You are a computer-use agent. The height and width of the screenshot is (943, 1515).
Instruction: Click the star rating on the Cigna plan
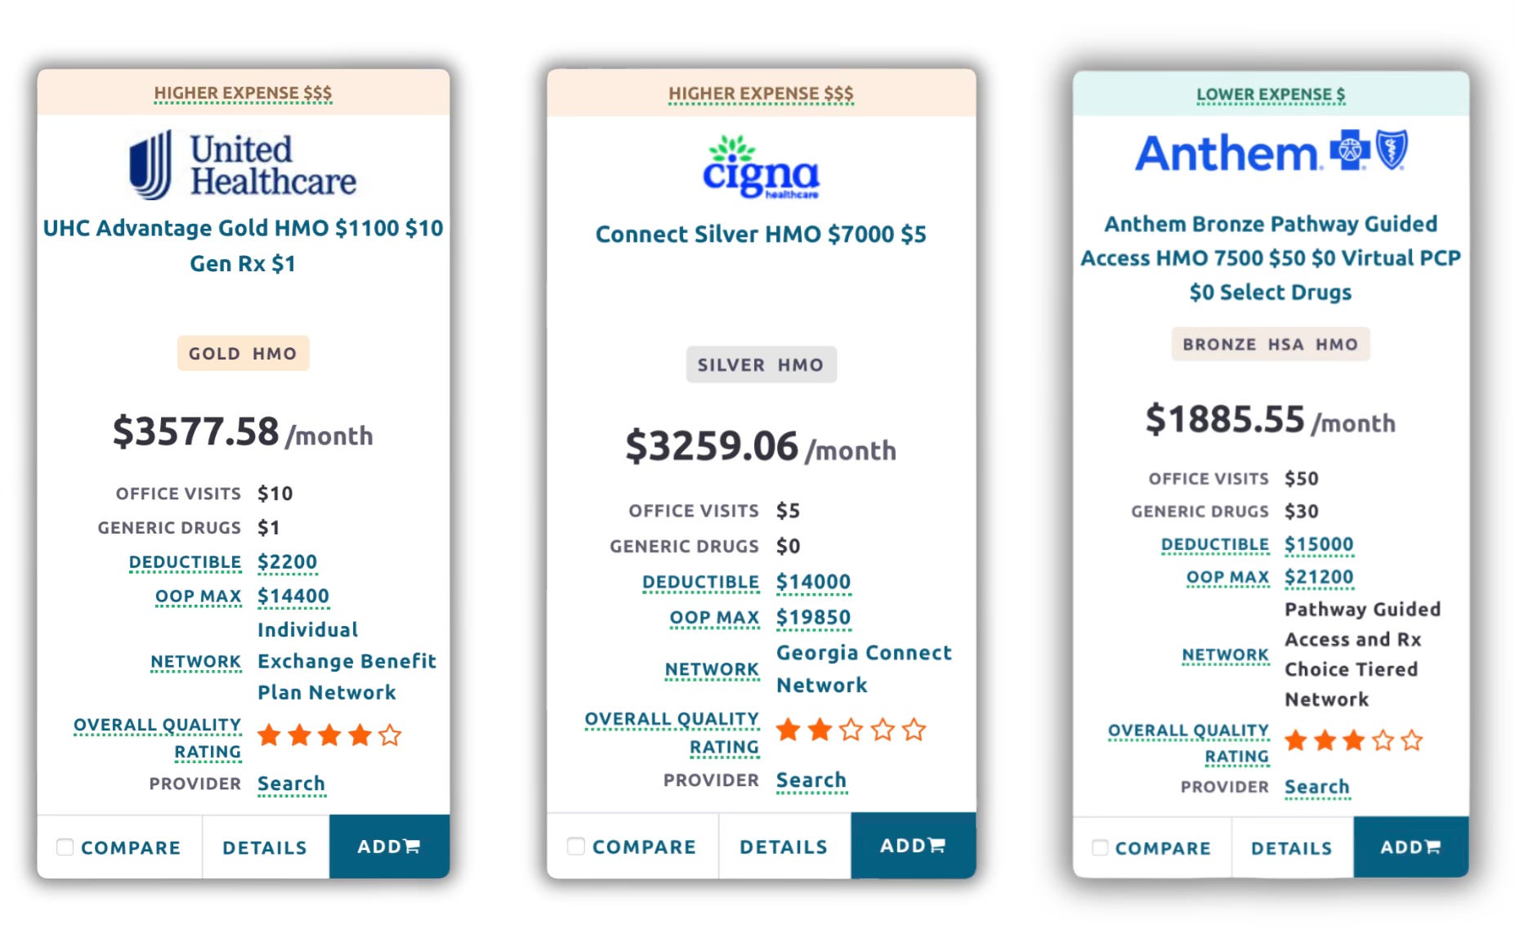tap(851, 730)
